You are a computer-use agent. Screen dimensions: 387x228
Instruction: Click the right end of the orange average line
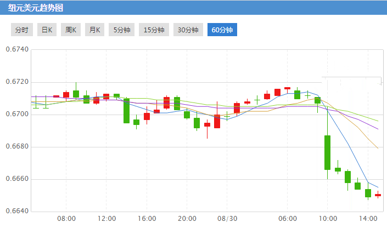click(378, 148)
